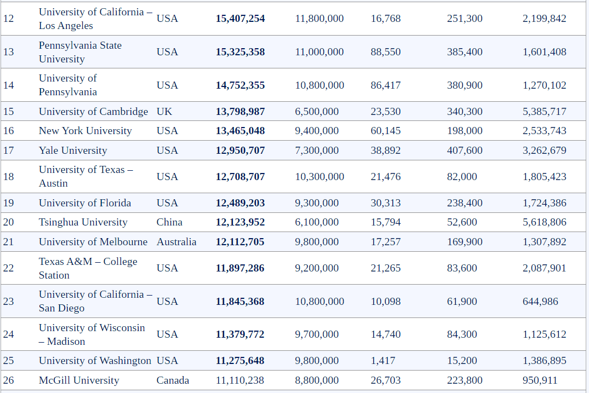Click Pennsylvania State University name
589x393 pixels.
pyautogui.click(x=80, y=52)
